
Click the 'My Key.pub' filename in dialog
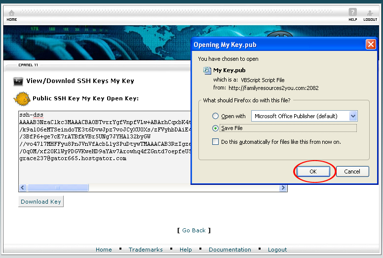(x=230, y=70)
